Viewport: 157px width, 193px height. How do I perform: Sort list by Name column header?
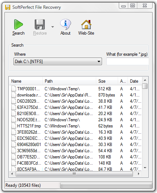pos(26,81)
